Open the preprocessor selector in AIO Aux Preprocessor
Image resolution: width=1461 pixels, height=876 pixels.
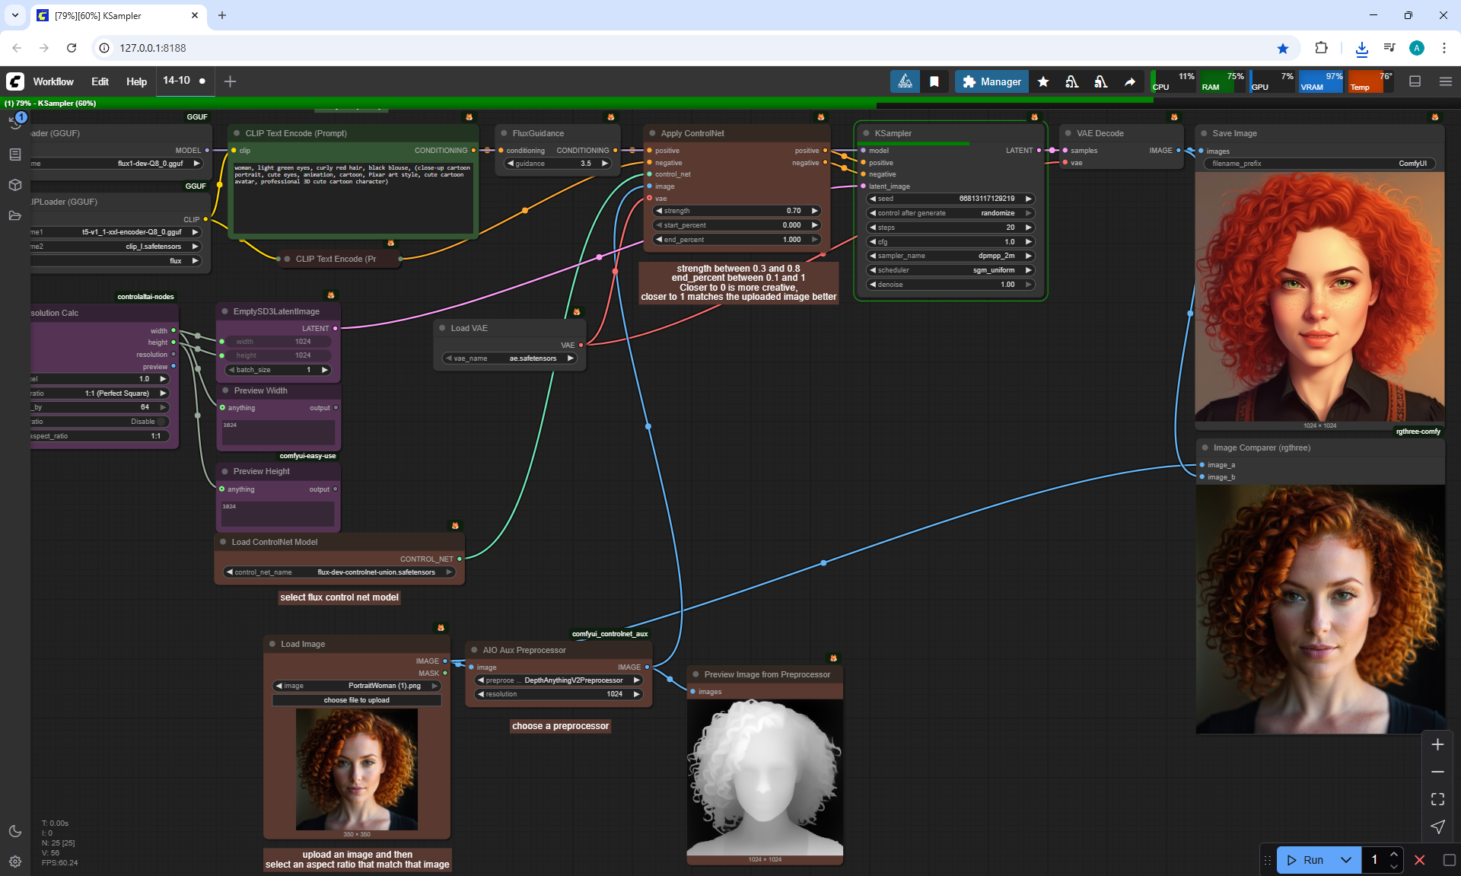click(x=559, y=680)
